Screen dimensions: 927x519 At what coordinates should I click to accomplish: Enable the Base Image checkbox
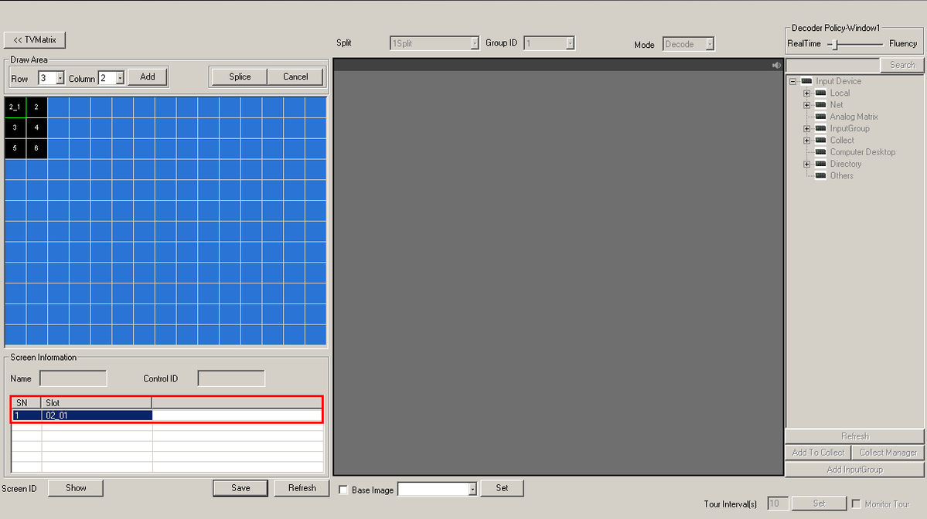pos(343,490)
